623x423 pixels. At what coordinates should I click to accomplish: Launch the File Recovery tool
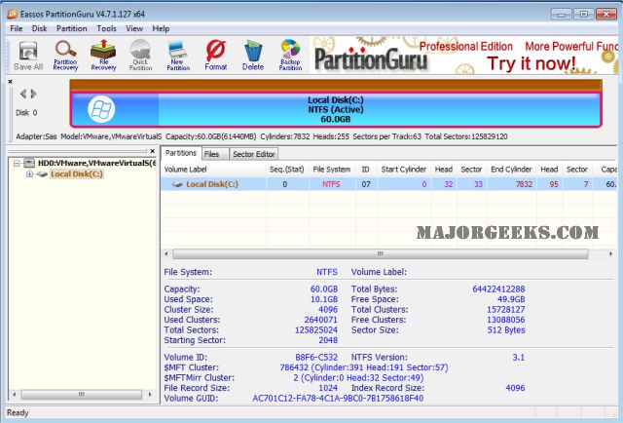pyautogui.click(x=103, y=56)
